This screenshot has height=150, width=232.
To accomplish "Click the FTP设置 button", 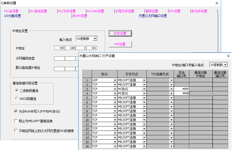I will pyautogui.click(x=120, y=44).
